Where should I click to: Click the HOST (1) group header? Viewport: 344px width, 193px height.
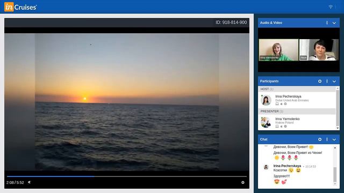(297, 89)
